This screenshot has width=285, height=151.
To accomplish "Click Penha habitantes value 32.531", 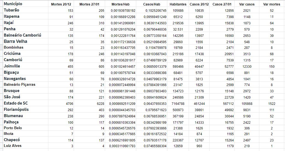I will [x=178, y=29].
